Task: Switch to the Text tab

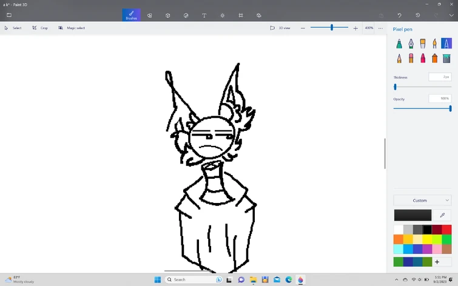Action: pos(204,15)
